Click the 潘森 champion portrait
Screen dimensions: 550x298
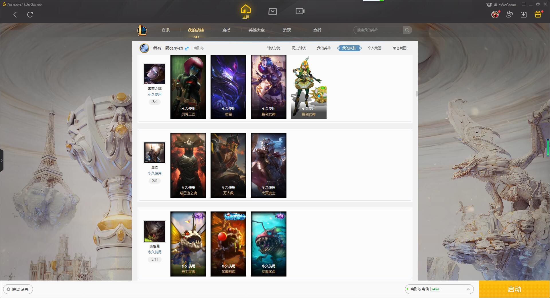[155, 153]
